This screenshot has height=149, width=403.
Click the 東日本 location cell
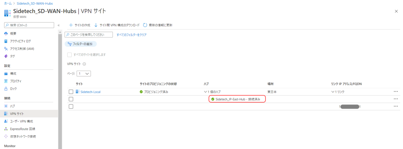coord(272,91)
